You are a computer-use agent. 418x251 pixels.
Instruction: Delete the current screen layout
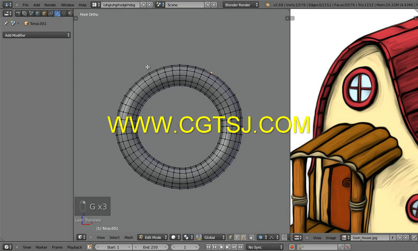pyautogui.click(x=150, y=5)
